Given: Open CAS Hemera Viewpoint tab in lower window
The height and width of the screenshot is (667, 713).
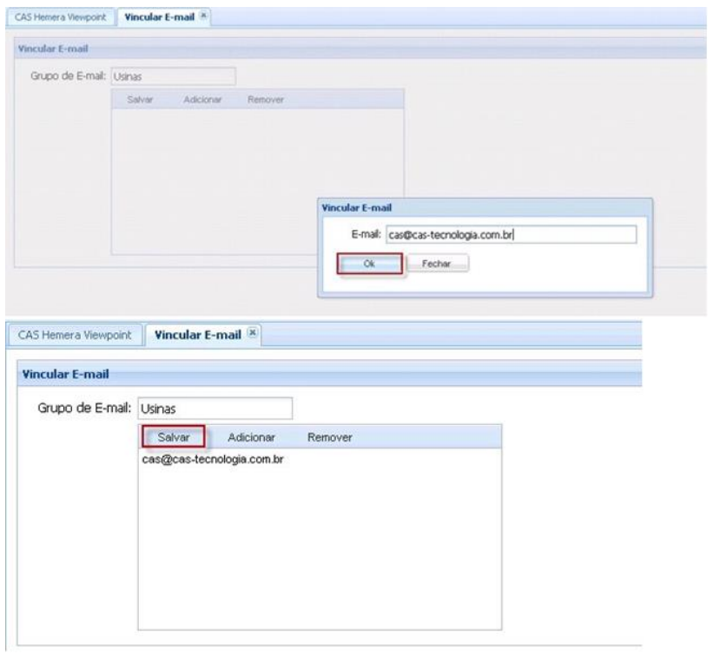Looking at the screenshot, I should point(75,336).
